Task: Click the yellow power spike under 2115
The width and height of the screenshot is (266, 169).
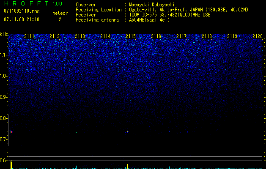Action: tap(128, 166)
